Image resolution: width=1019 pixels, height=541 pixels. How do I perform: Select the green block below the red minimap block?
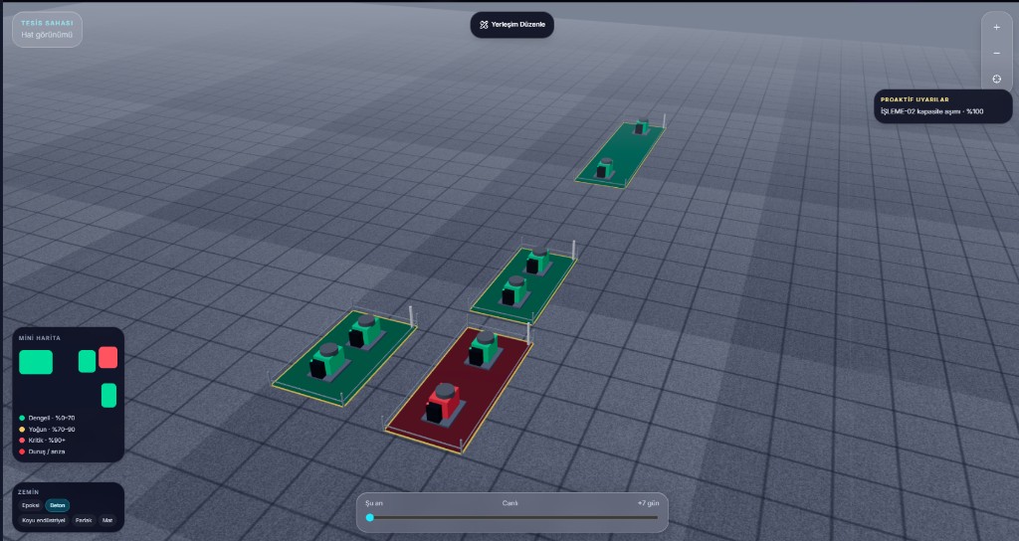click(x=108, y=395)
